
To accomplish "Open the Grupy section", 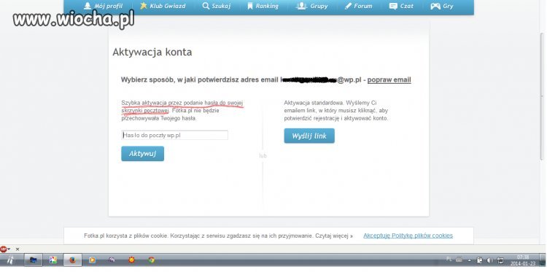I will point(312,6).
